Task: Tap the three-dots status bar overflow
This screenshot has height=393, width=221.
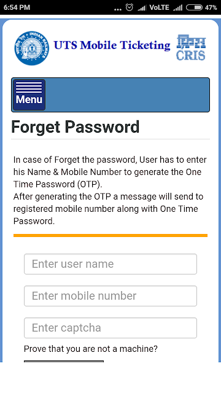Action: (x=117, y=10)
